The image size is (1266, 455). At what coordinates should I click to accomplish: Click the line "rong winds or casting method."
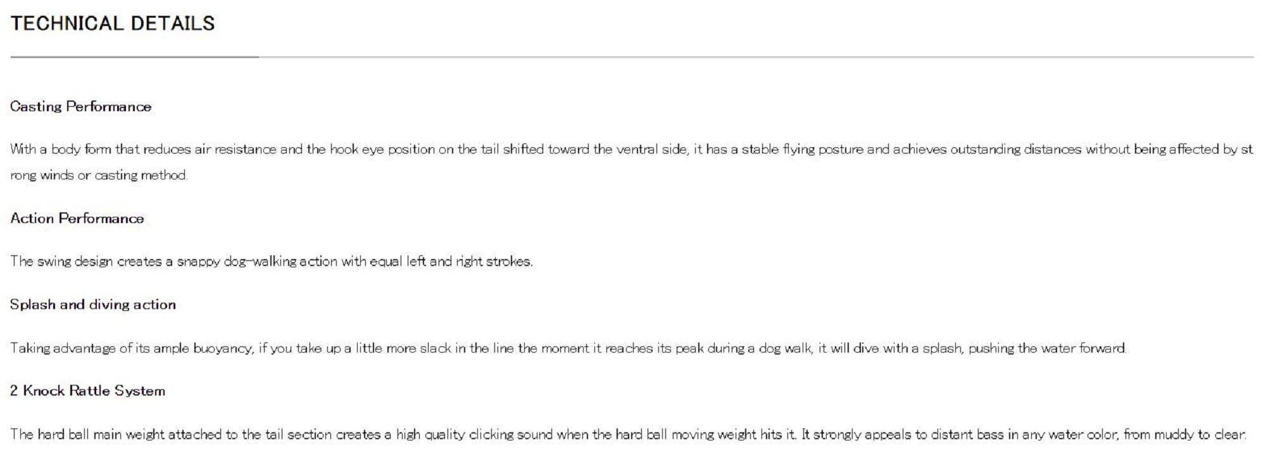[x=99, y=175]
